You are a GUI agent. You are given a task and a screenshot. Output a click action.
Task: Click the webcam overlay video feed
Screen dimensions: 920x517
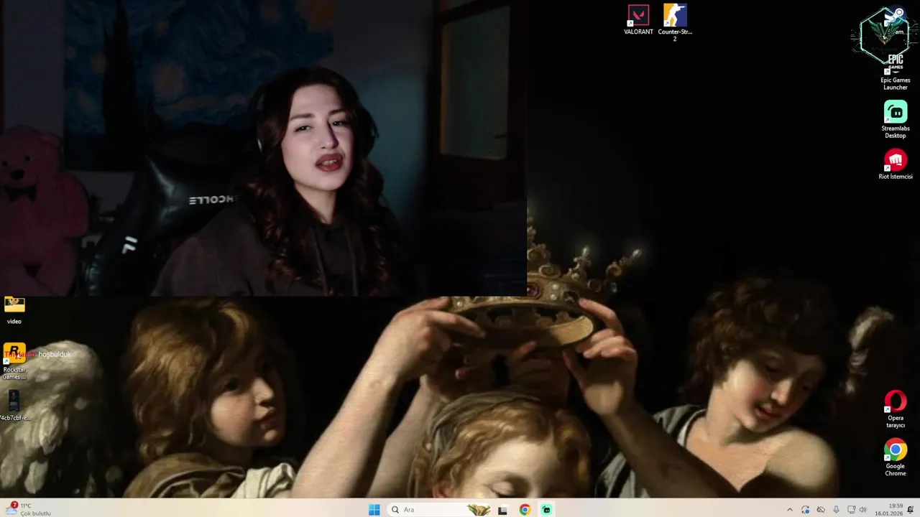(263, 148)
